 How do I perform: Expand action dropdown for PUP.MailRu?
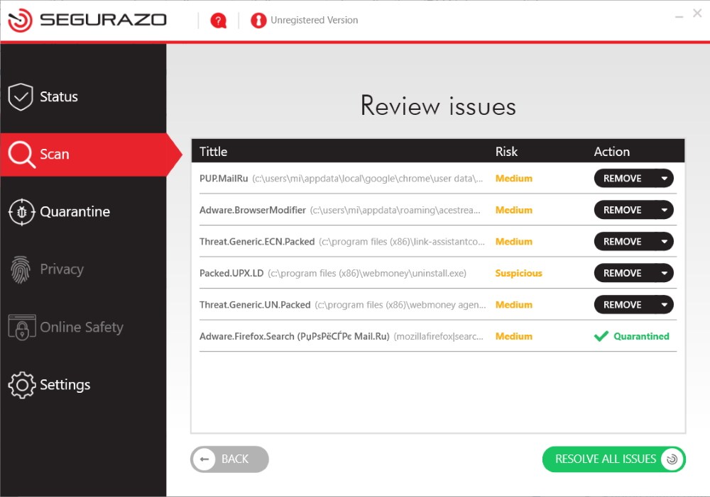665,179
